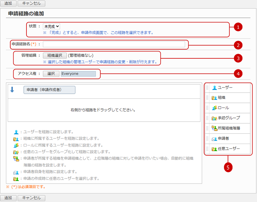Click the 組織 label in palette
Screen dimensions: 257x202
[x=221, y=98]
